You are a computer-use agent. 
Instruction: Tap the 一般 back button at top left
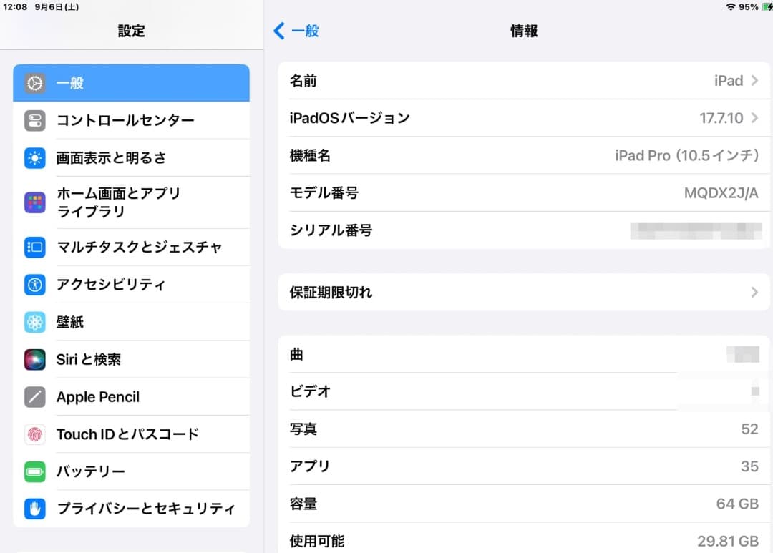tap(296, 31)
